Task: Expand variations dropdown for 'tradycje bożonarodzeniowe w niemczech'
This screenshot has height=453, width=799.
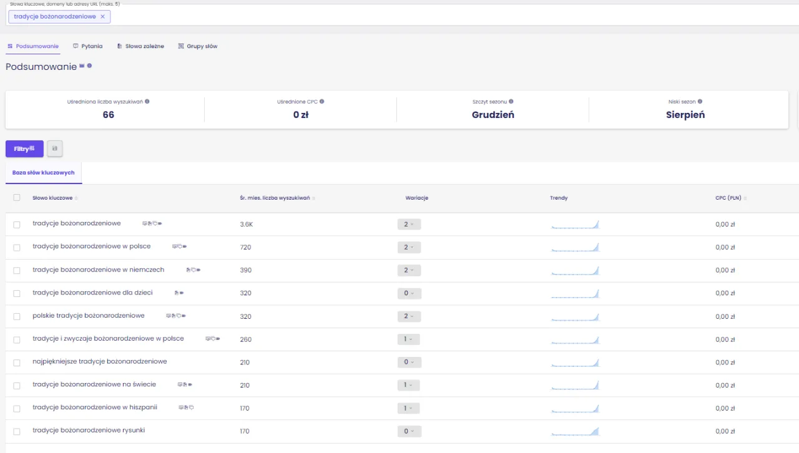Action: point(409,270)
